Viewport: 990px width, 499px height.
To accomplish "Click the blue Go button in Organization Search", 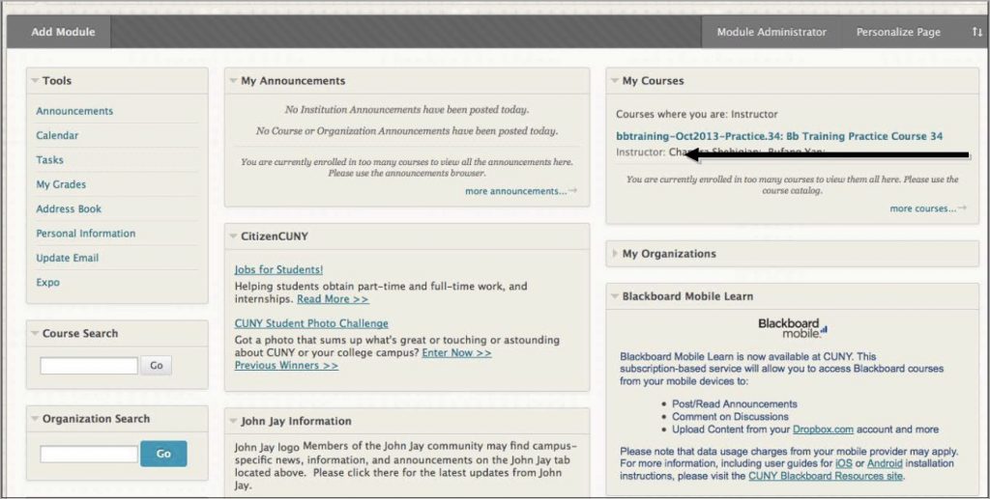I will tap(163, 454).
